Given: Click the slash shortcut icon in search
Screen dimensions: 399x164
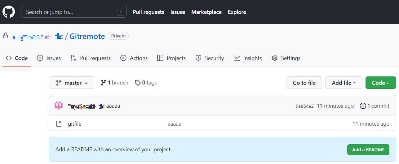Looking at the screenshot, I should pyautogui.click(x=121, y=12).
